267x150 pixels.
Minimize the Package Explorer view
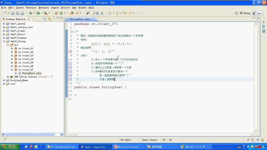[x=58, y=18]
